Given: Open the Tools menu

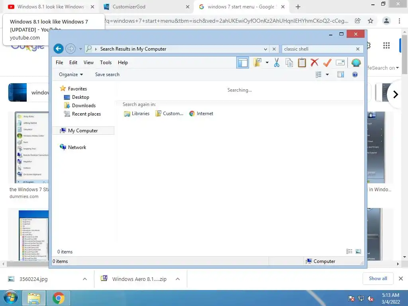Looking at the screenshot, I should (106, 63).
